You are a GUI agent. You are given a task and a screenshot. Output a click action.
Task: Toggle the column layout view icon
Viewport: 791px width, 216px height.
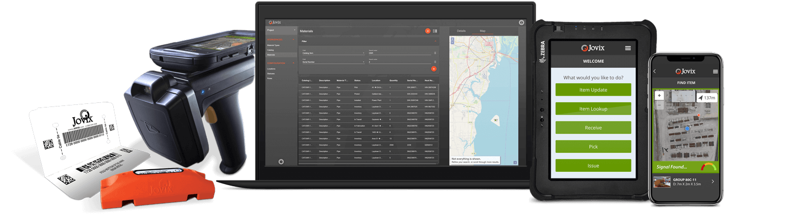click(x=435, y=31)
